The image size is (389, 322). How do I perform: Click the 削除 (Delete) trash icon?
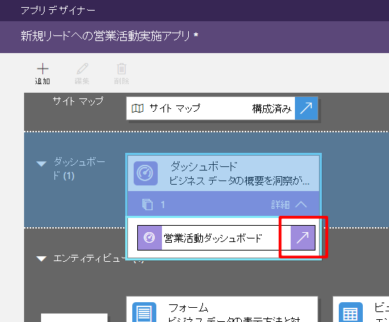tap(122, 69)
